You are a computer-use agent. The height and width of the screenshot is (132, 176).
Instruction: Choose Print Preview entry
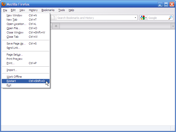26,59
